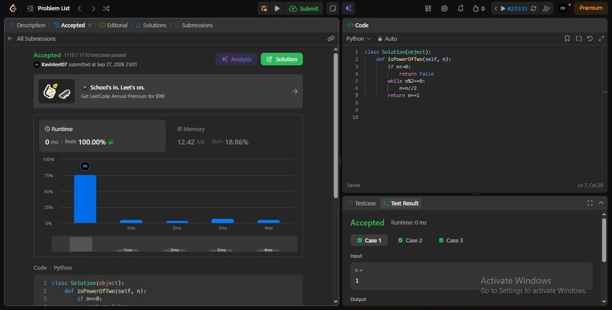Select the Accepted tab
This screenshot has height=310, width=612.
69,25
